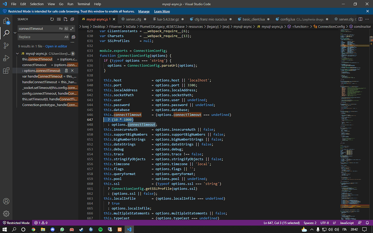Collapse the mysql-async.js search results group
The height and width of the screenshot is (233, 373).
(x=17, y=53)
